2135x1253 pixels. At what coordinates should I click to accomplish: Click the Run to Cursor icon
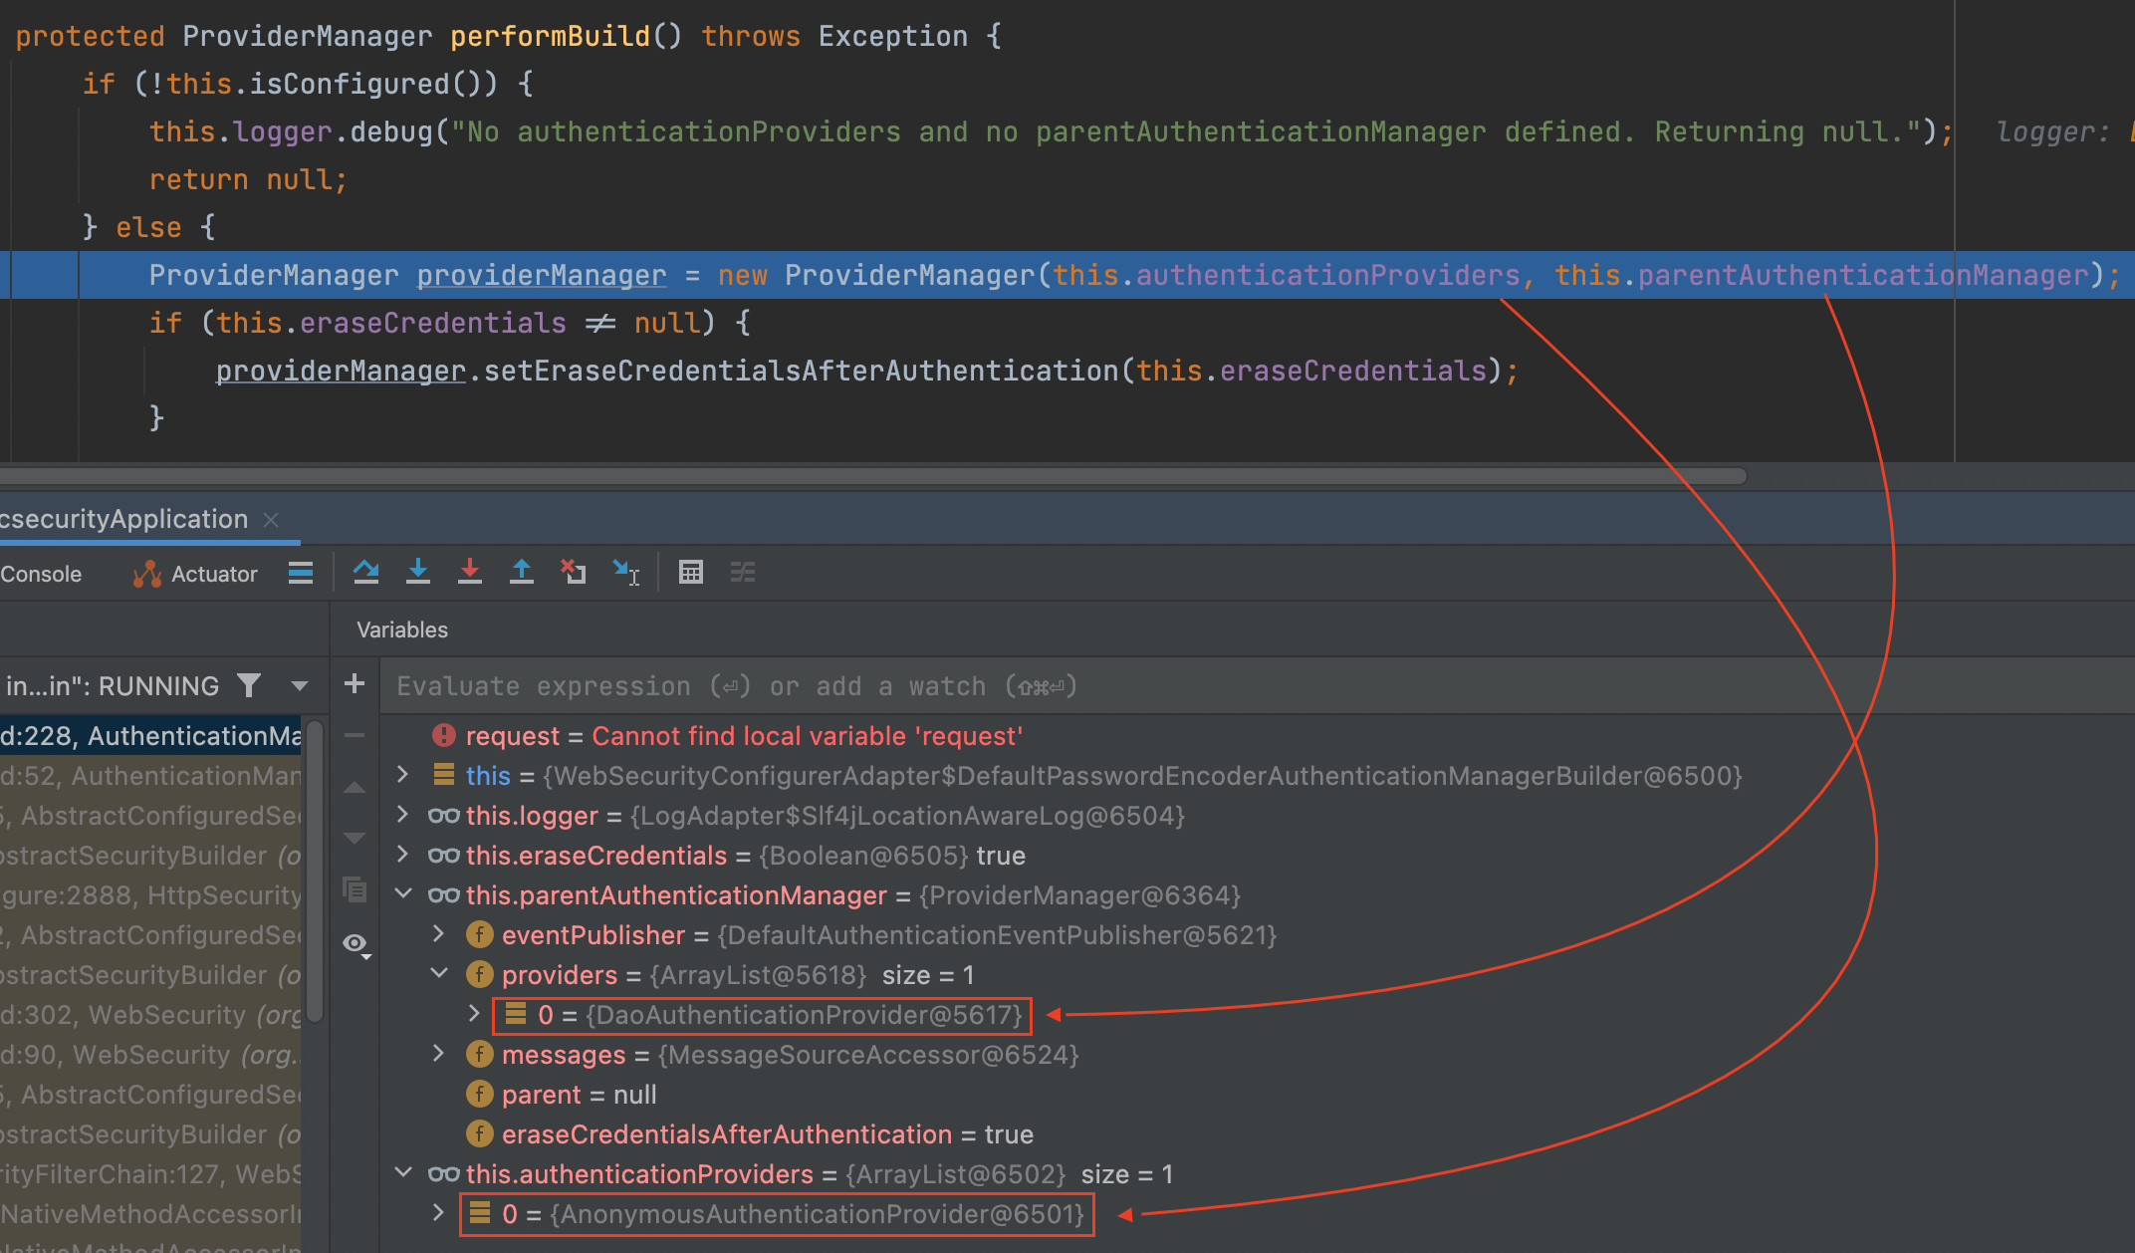pos(626,573)
